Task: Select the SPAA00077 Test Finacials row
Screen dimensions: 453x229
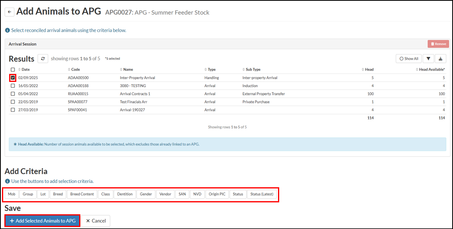Action: point(13,102)
